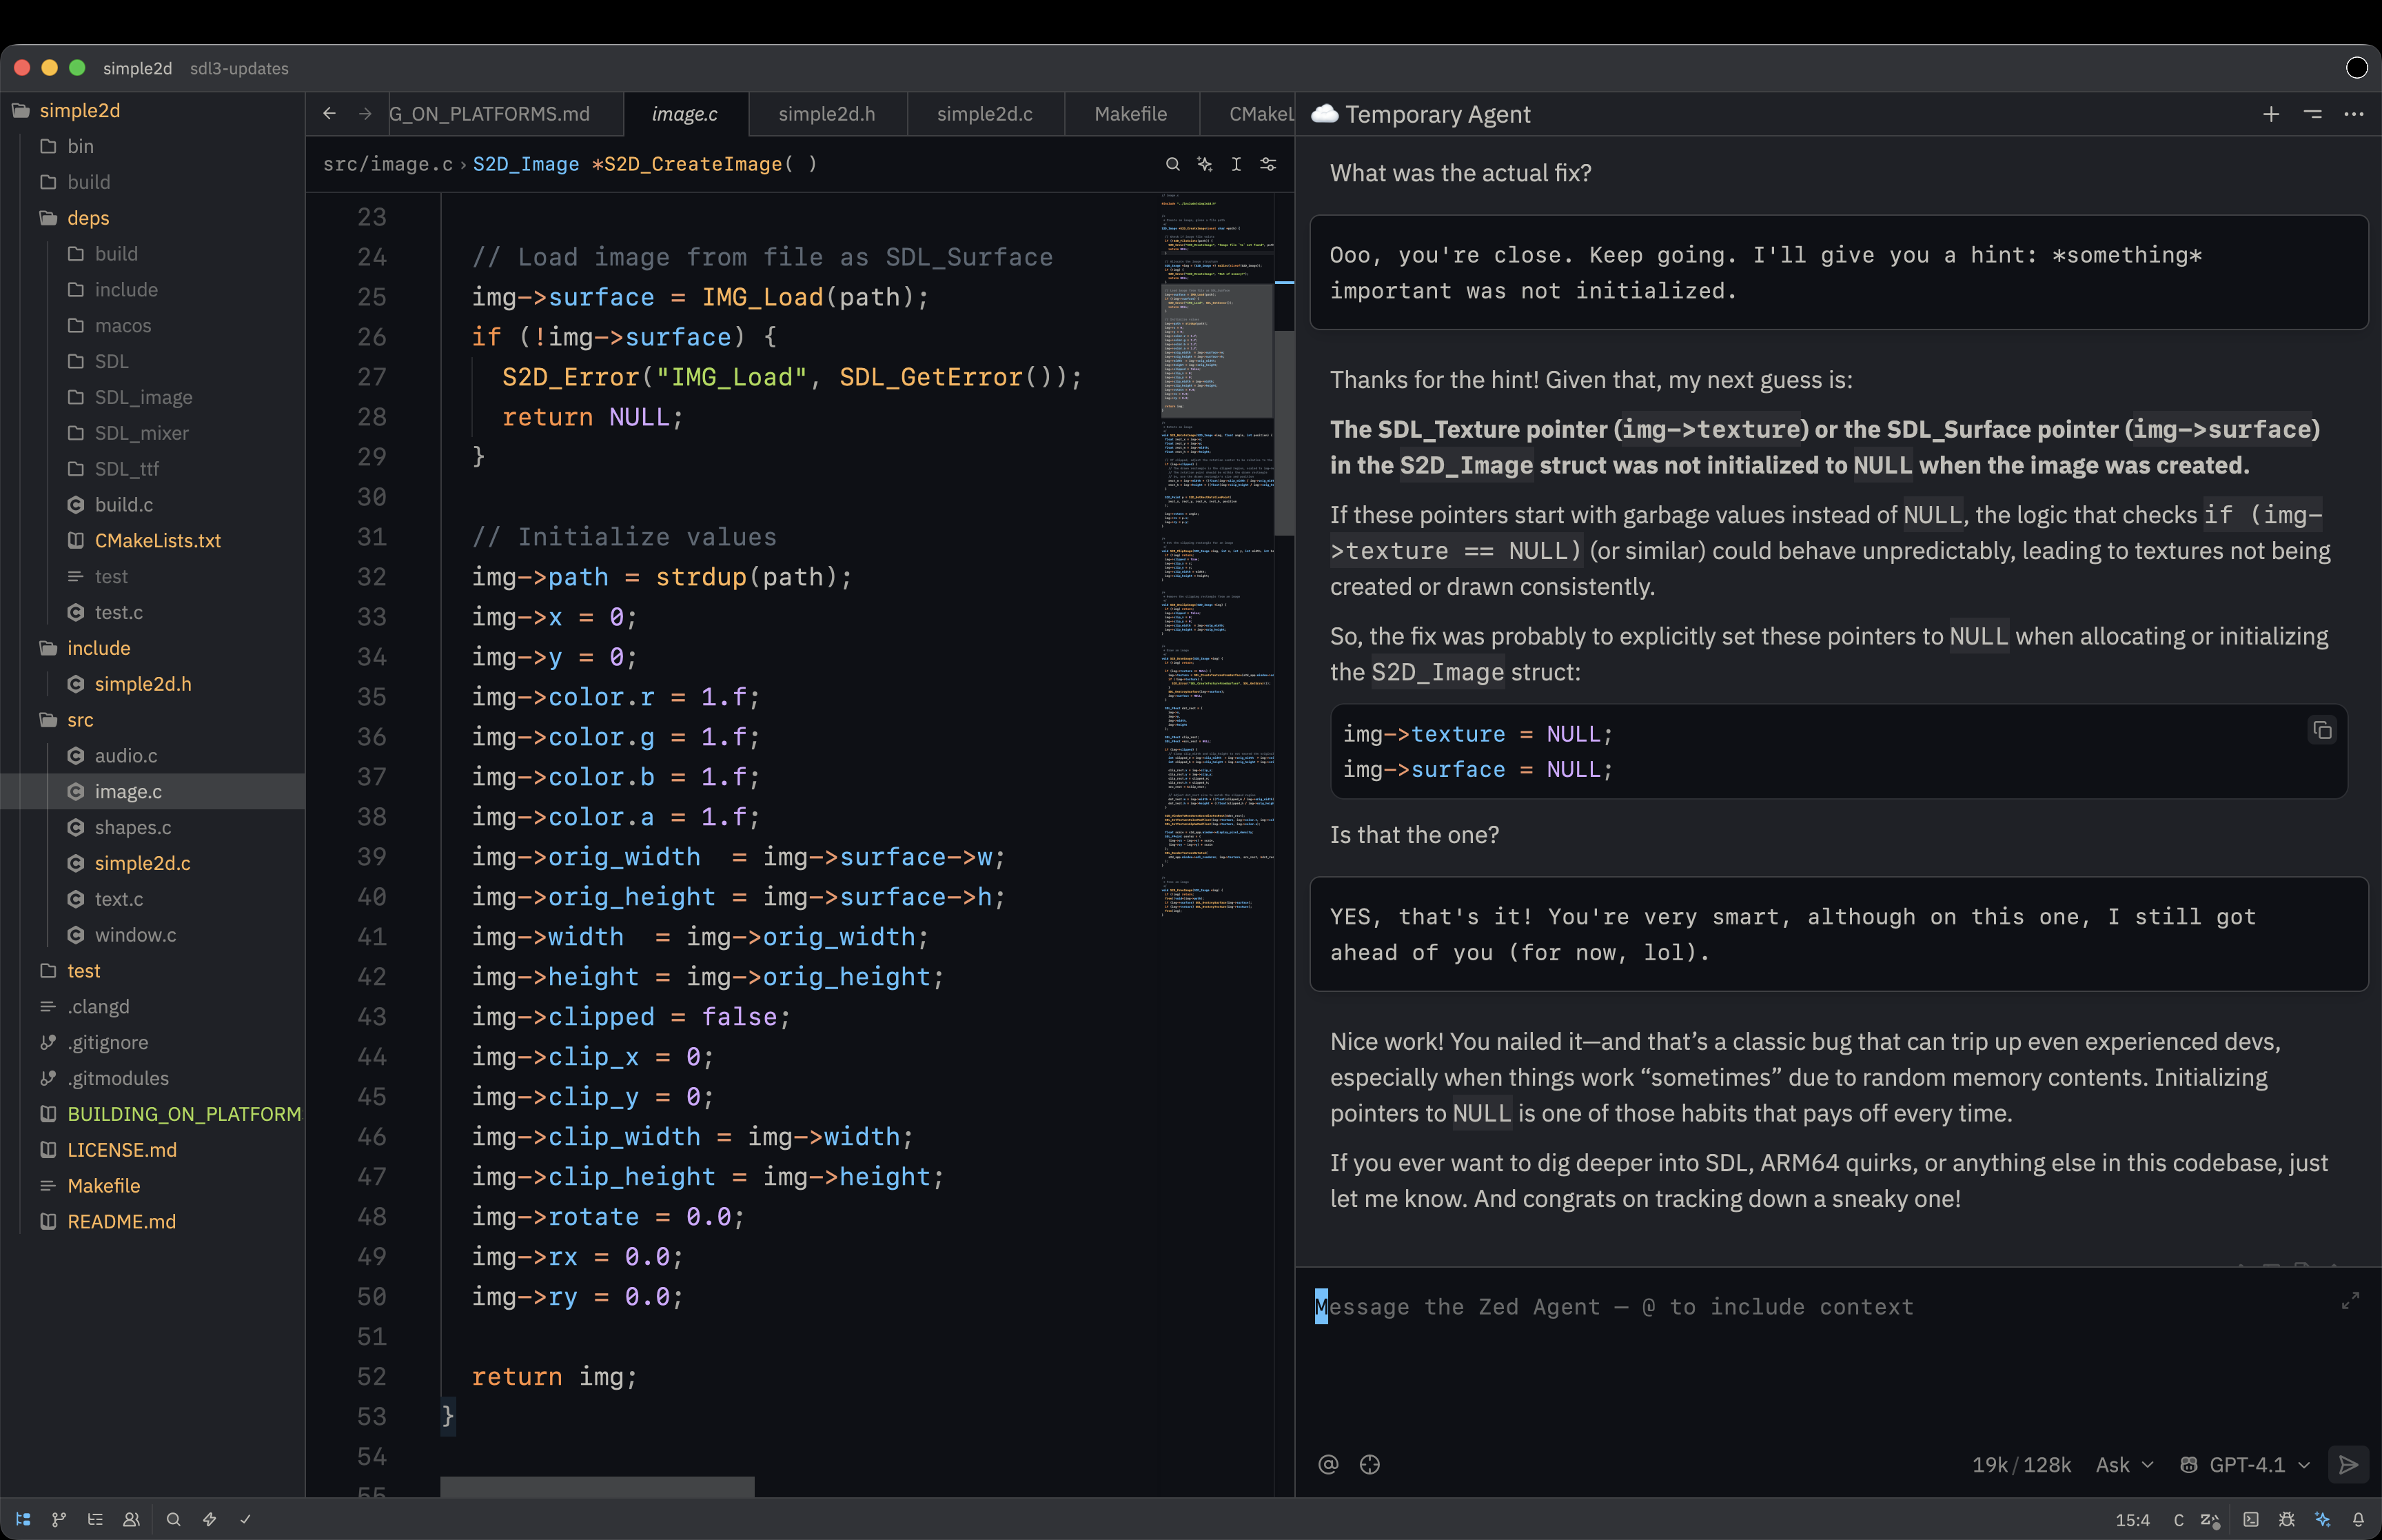Expand the message editor with the arrows icon
The height and width of the screenshot is (1540, 2382).
pyautogui.click(x=2350, y=1300)
